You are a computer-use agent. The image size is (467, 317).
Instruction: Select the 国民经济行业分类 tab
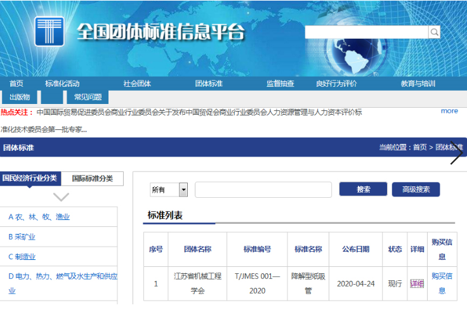(x=30, y=178)
